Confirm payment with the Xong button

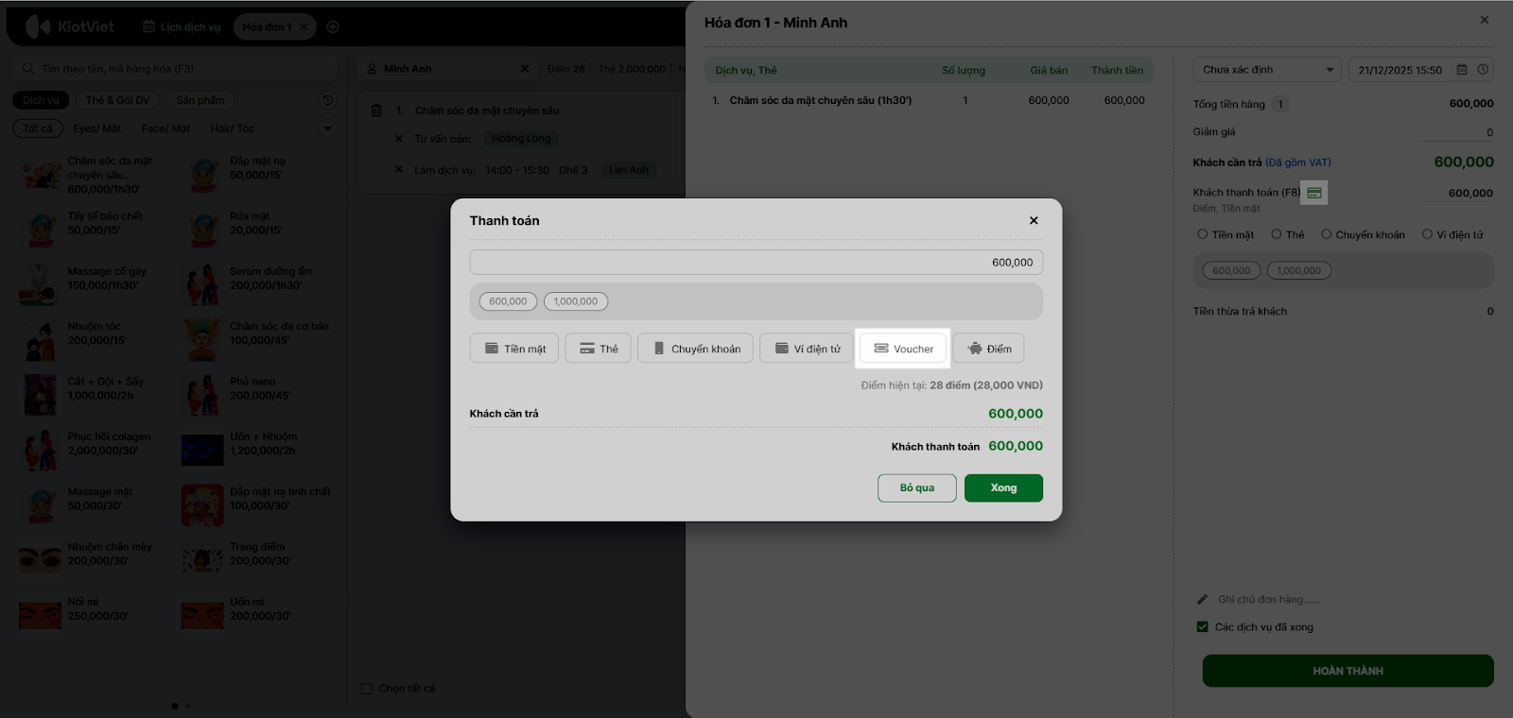click(x=1003, y=487)
